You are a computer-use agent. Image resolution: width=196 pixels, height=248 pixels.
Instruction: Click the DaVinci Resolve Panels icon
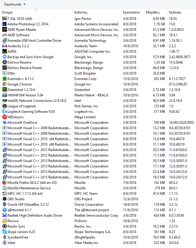click(x=5, y=68)
